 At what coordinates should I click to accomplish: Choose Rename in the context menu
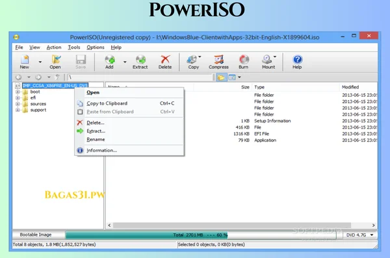[x=129, y=140]
